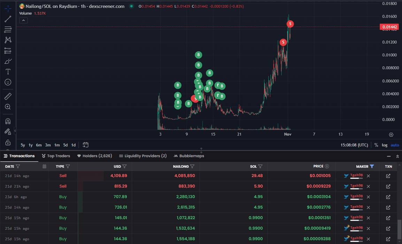The height and width of the screenshot is (244, 402).
Task: Select the XABCD pattern tool
Action: click(8, 40)
